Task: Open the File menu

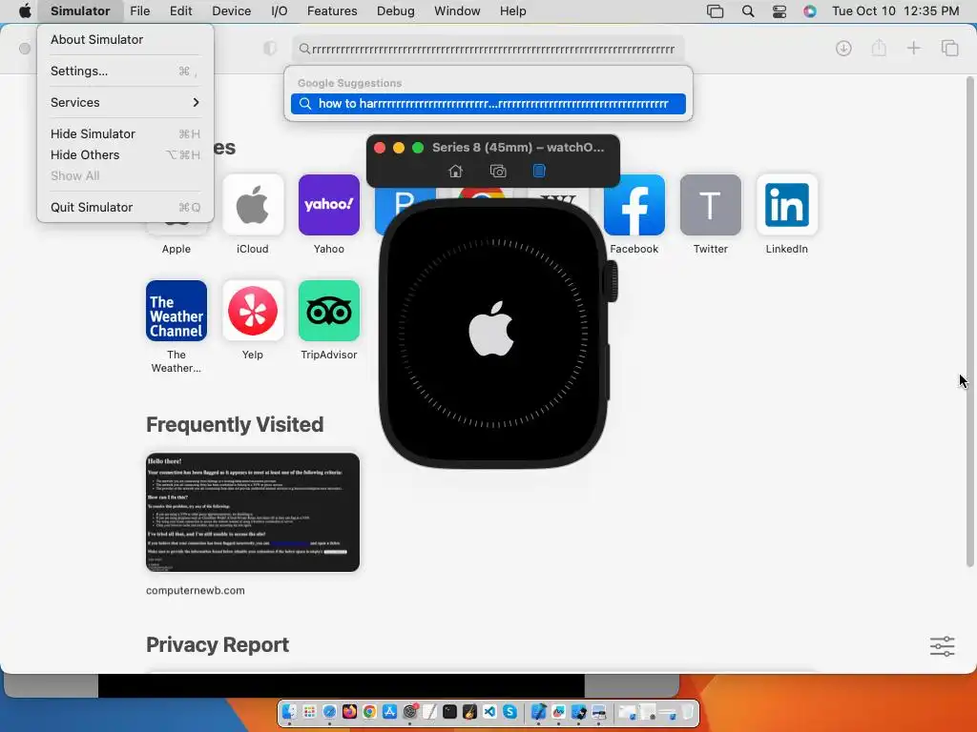Action: tap(139, 11)
